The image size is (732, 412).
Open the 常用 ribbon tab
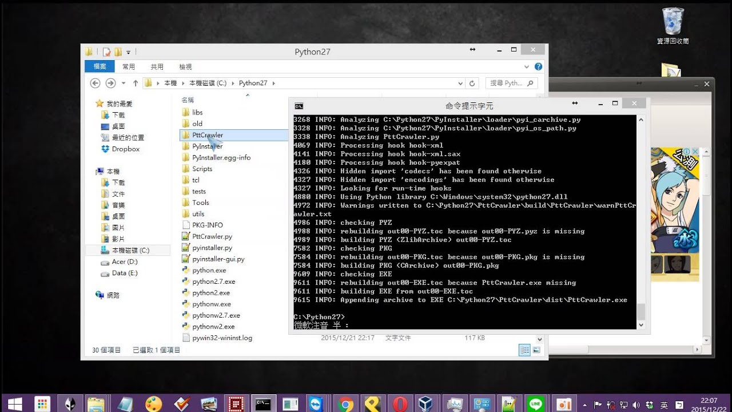coord(129,66)
